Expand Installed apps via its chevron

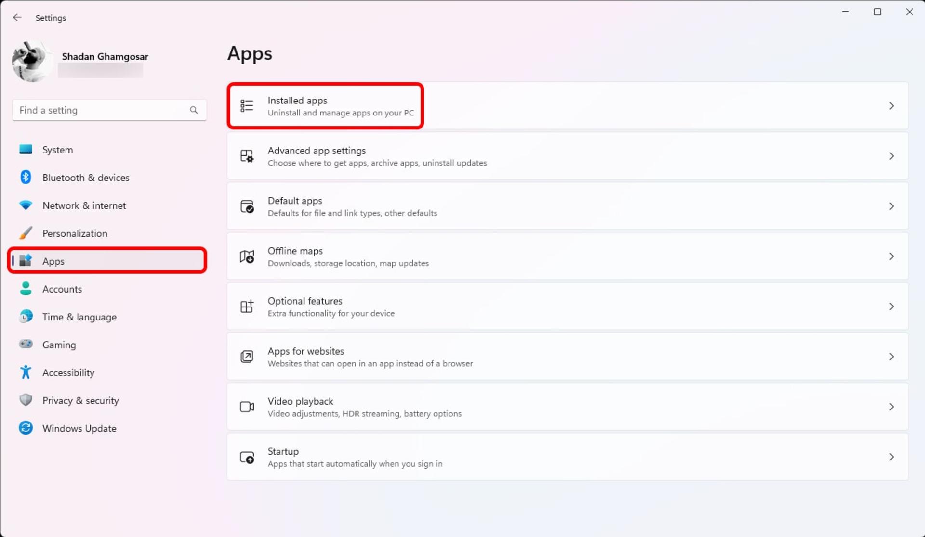point(891,106)
